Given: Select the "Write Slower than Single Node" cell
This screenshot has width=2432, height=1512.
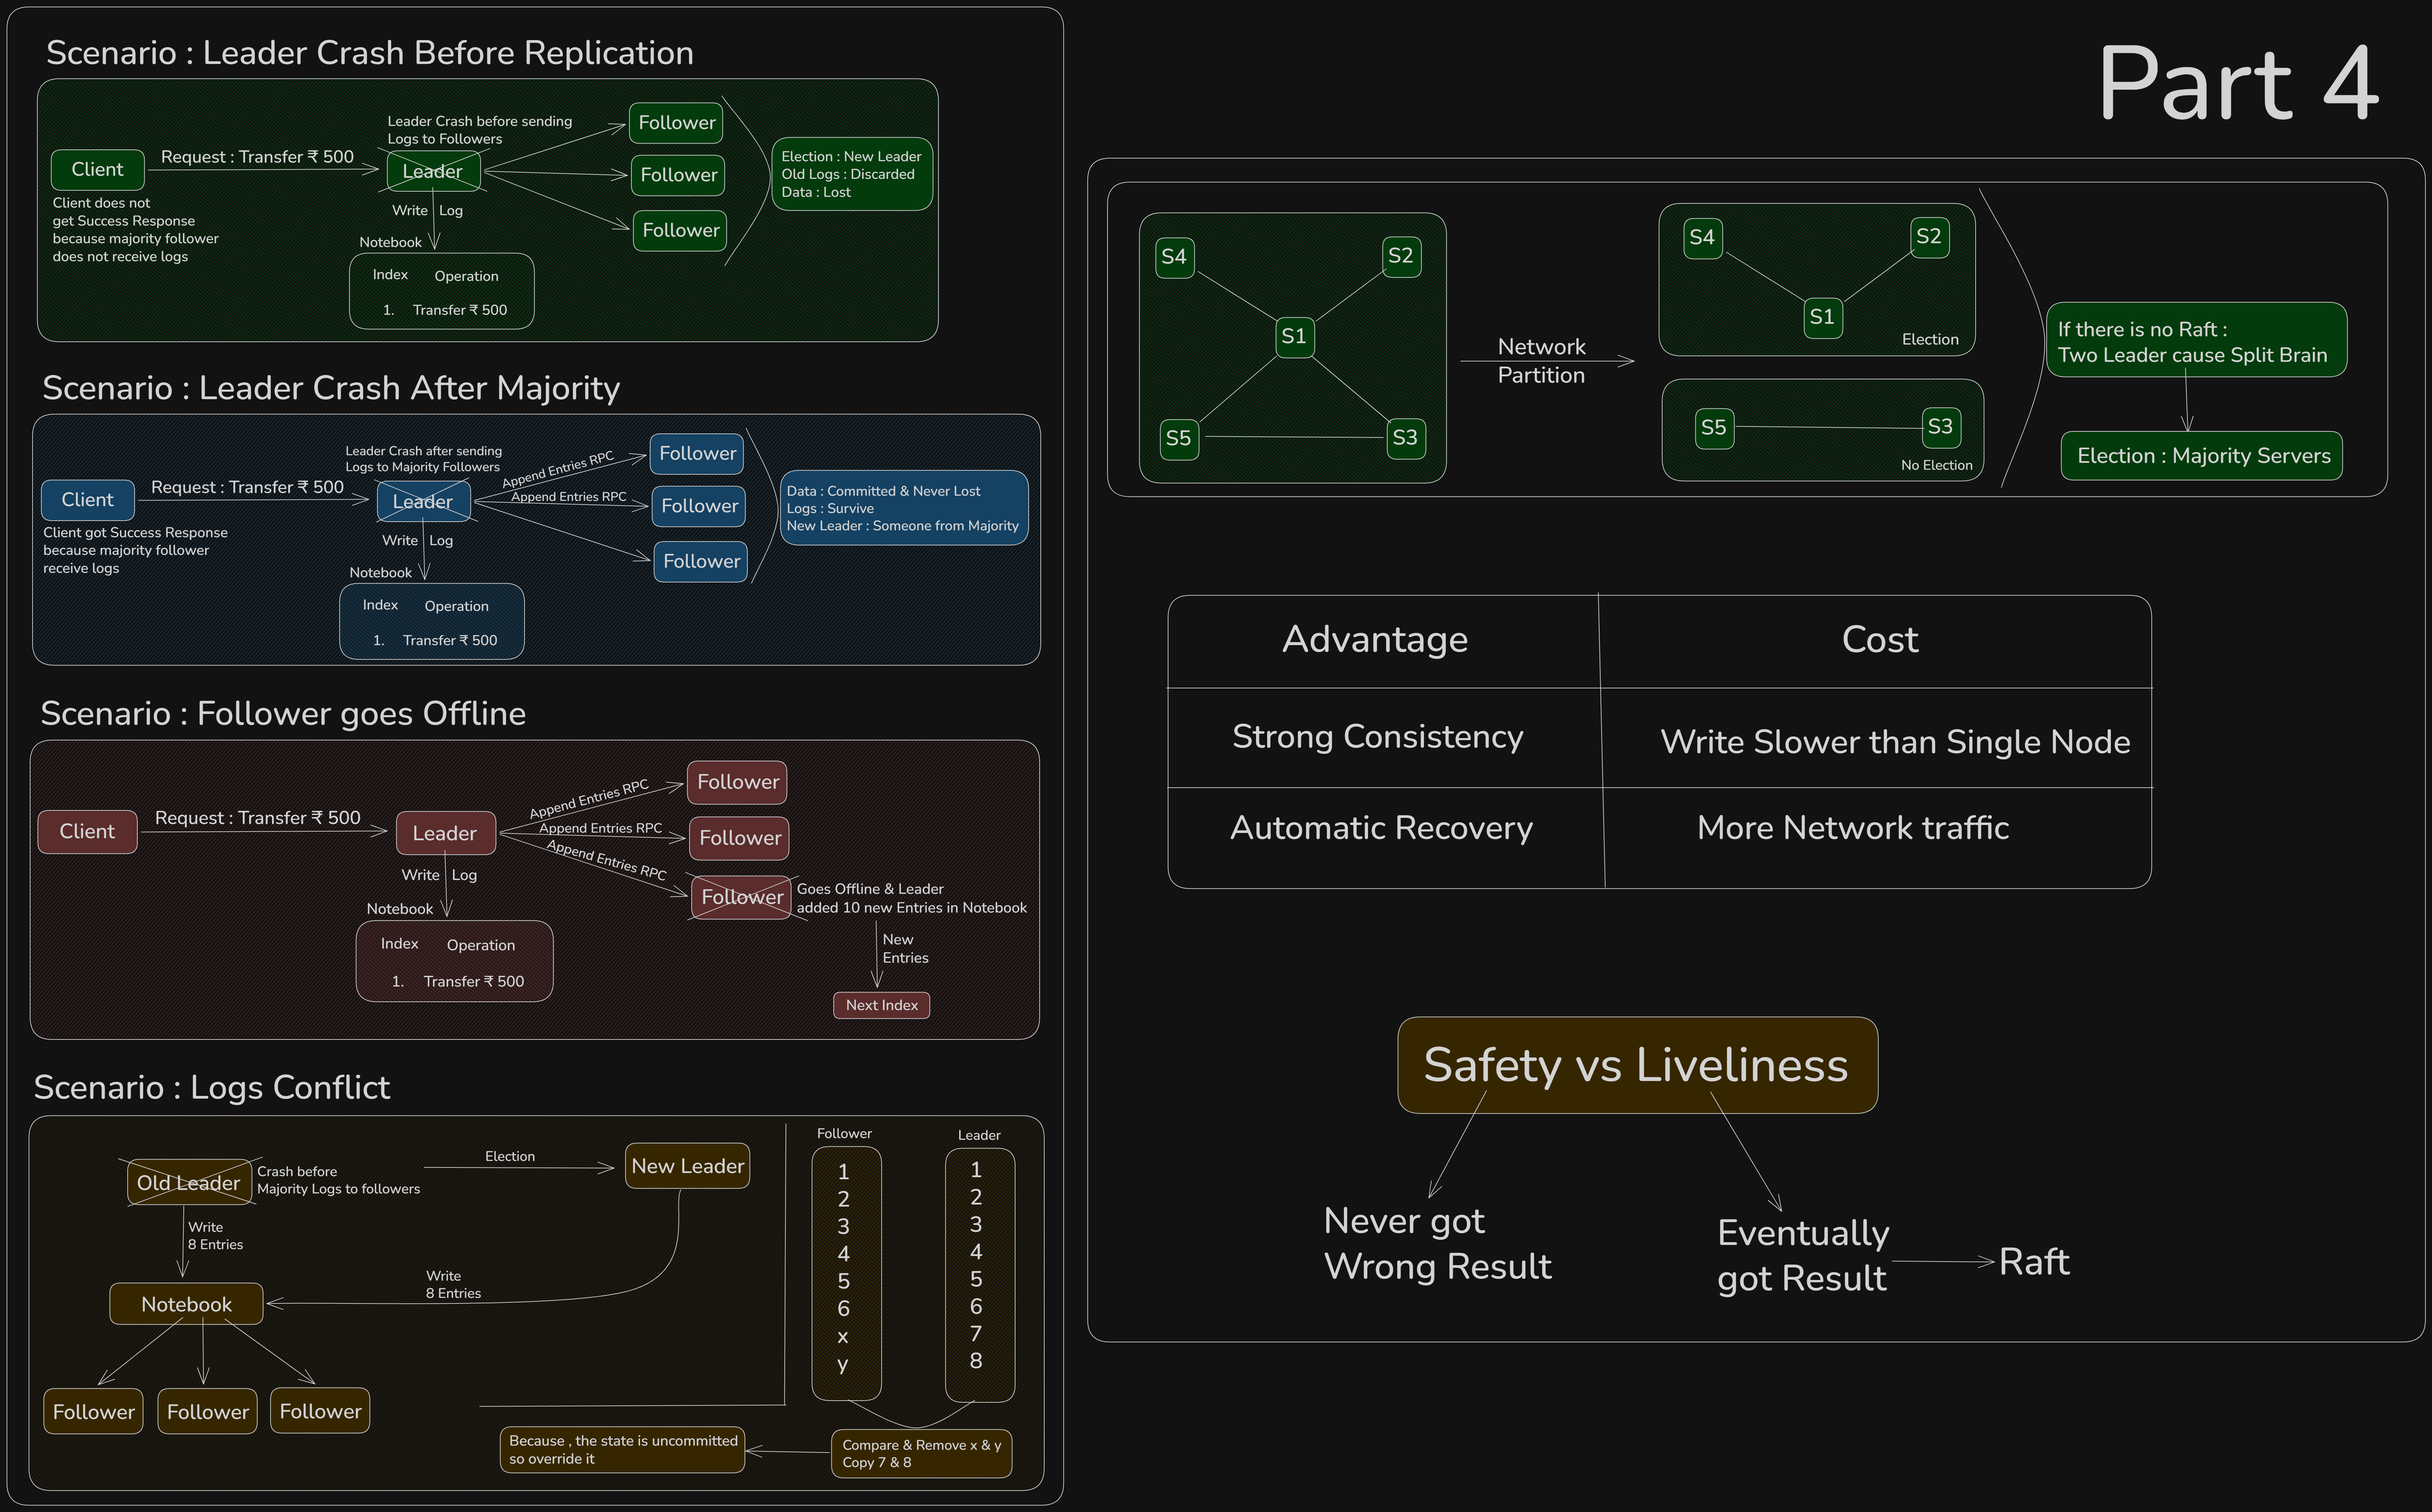Looking at the screenshot, I should pyautogui.click(x=1896, y=742).
